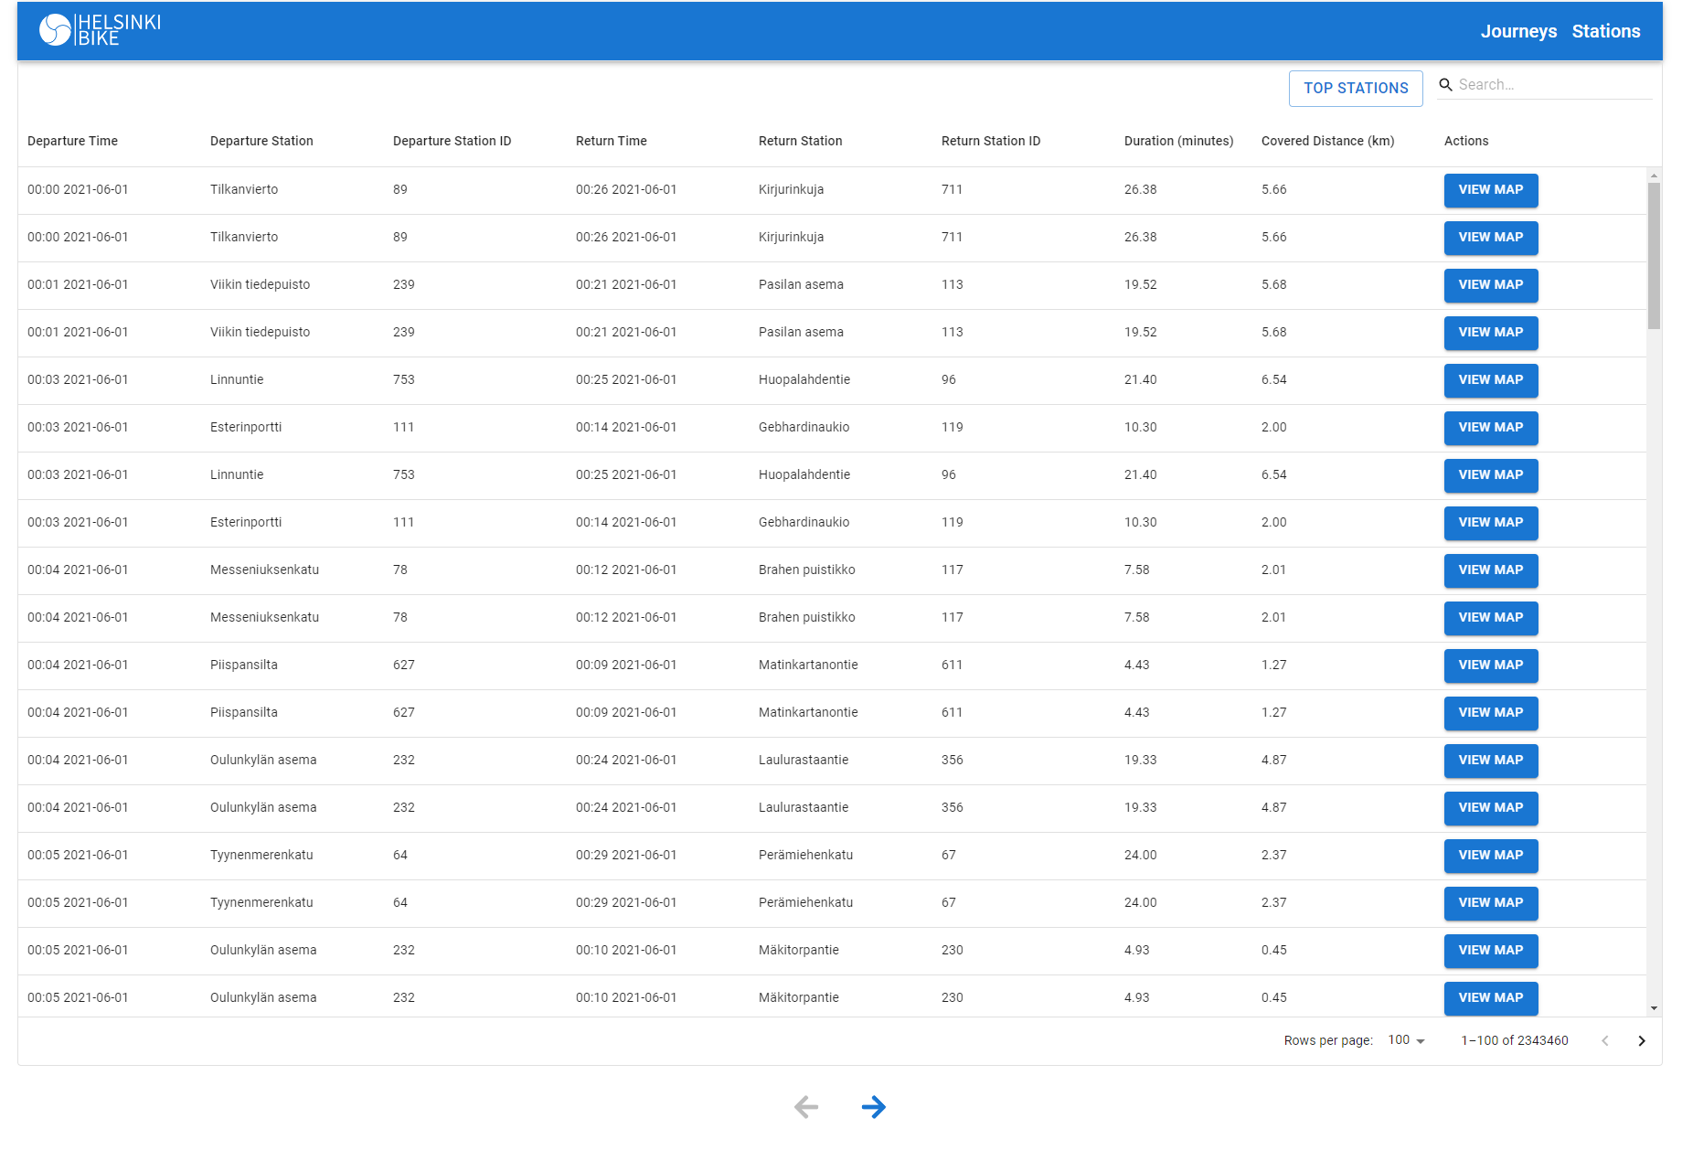Click the blue forward arrow below the table
Viewport: 1682px width, 1150px height.
pos(874,1107)
